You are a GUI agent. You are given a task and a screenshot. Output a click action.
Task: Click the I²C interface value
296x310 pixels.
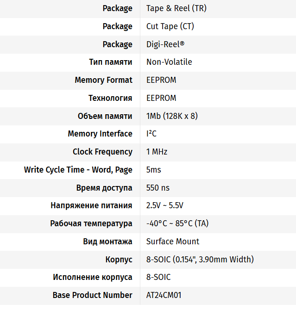151,134
